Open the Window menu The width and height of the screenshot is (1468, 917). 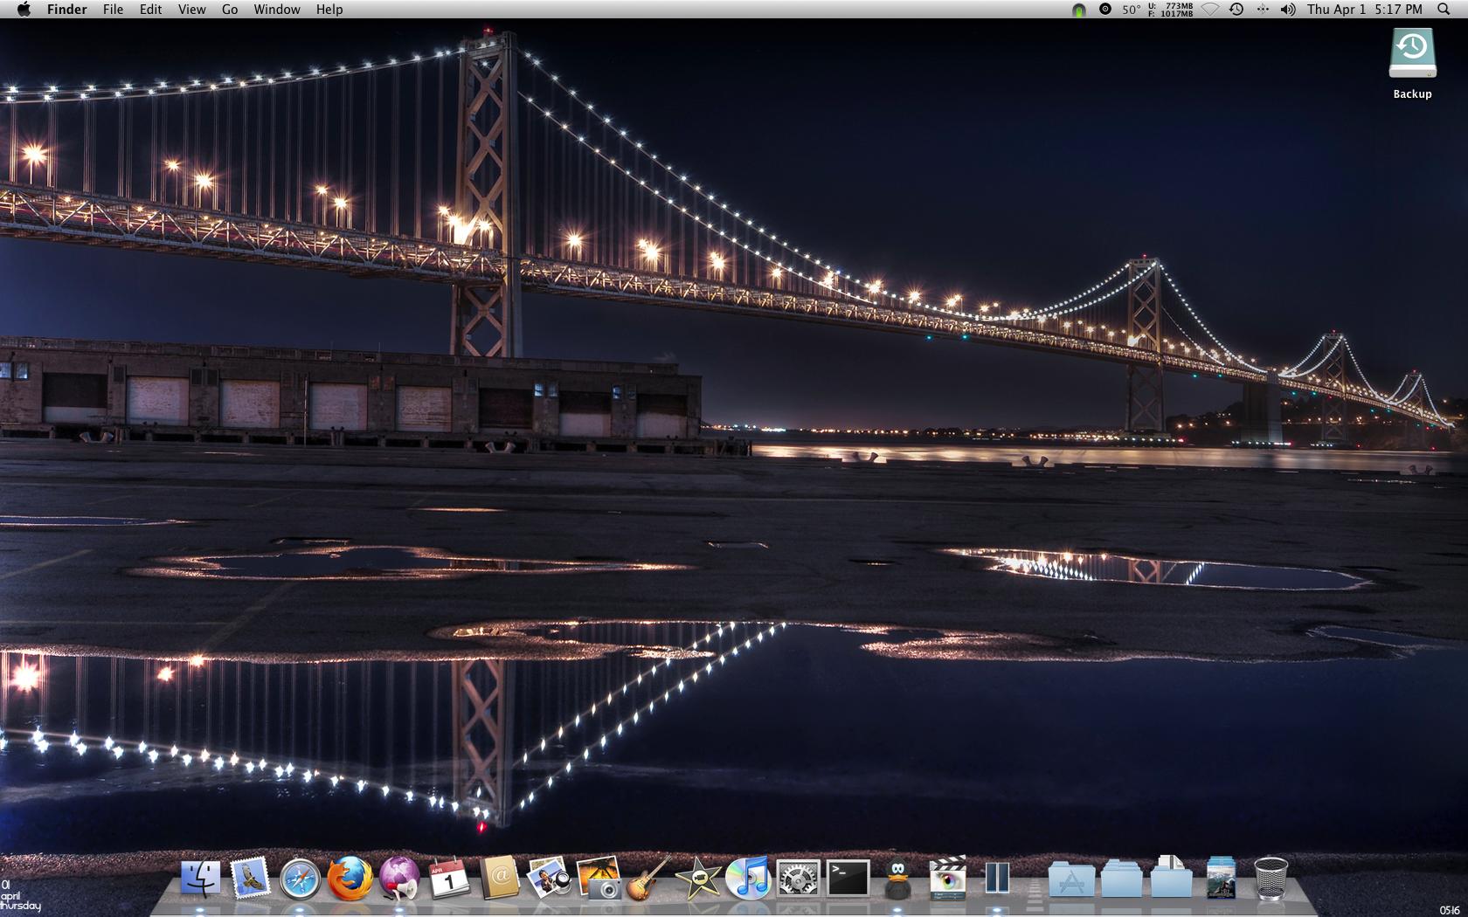[x=277, y=10]
